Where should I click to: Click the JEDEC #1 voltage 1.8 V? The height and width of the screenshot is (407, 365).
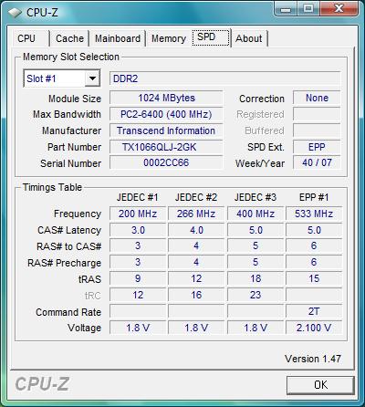[138, 328]
